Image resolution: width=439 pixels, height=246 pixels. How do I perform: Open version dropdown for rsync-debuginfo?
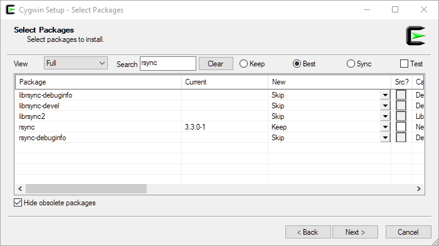[x=385, y=138]
